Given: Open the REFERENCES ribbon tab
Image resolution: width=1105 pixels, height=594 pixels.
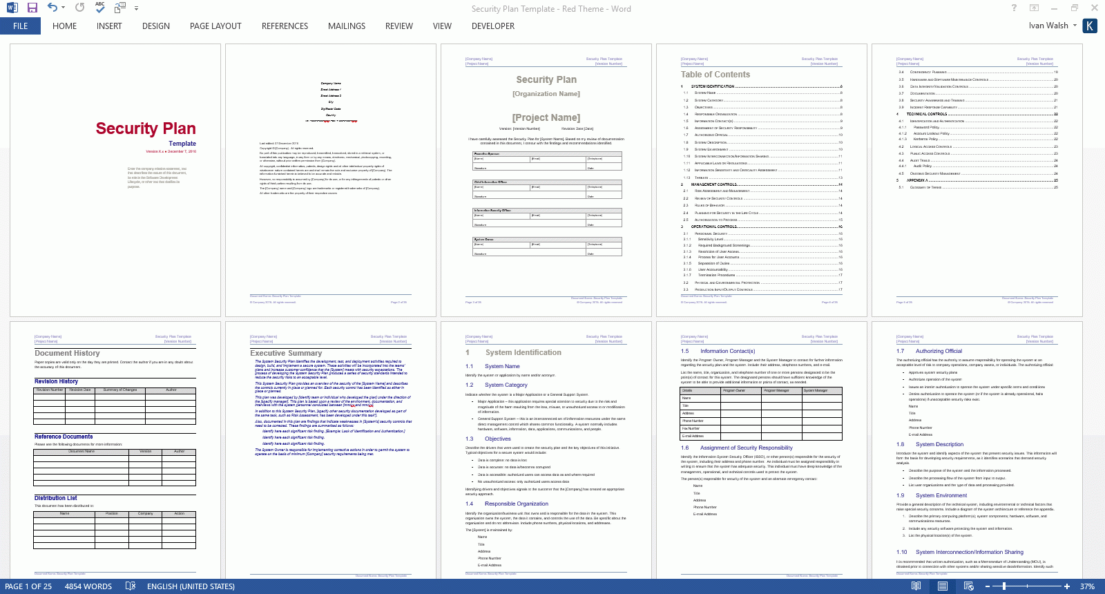Looking at the screenshot, I should pyautogui.click(x=285, y=26).
